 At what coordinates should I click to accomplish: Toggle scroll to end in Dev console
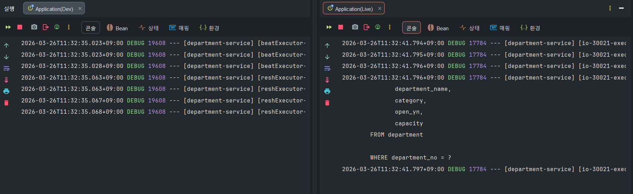(6, 80)
